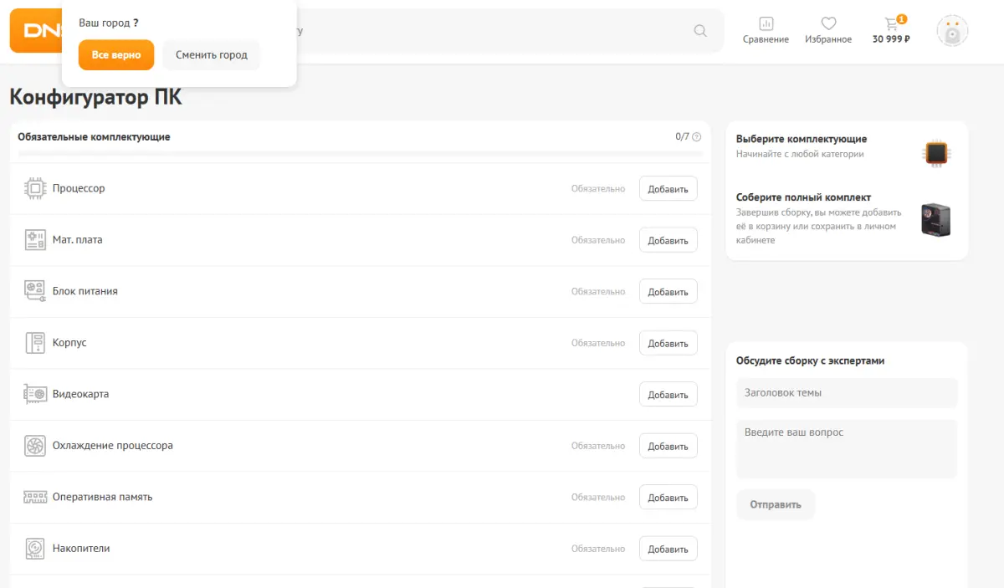
Task: Click the Процессор CPU icon
Action: click(x=34, y=189)
